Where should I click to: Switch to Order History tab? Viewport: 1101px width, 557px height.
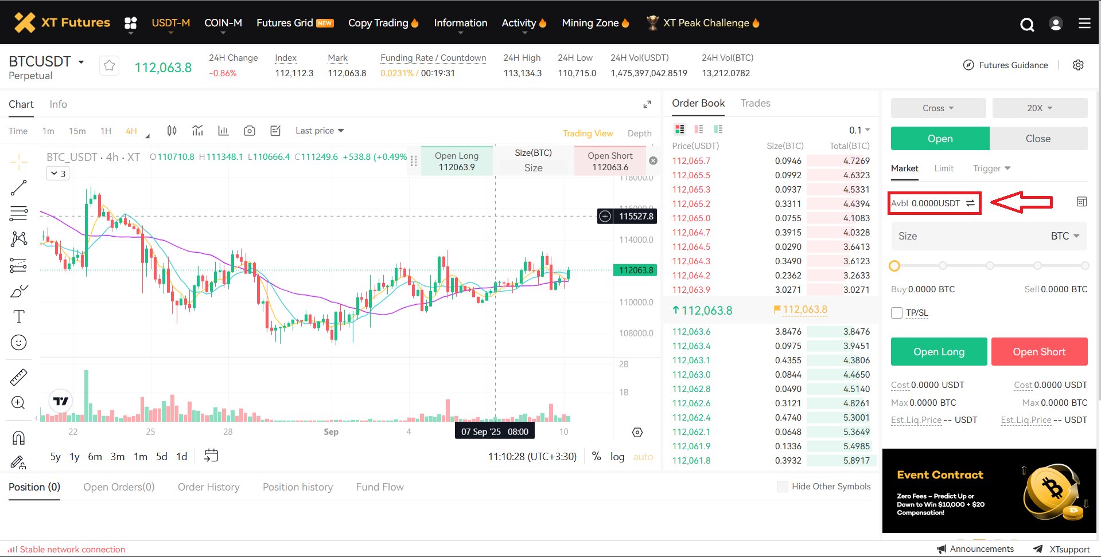208,487
